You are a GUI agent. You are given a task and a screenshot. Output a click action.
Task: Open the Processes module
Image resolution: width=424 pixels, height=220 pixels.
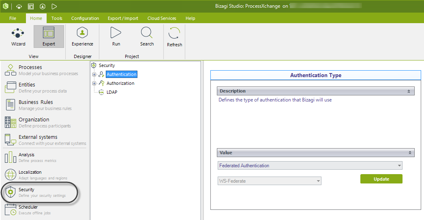pyautogui.click(x=45, y=70)
